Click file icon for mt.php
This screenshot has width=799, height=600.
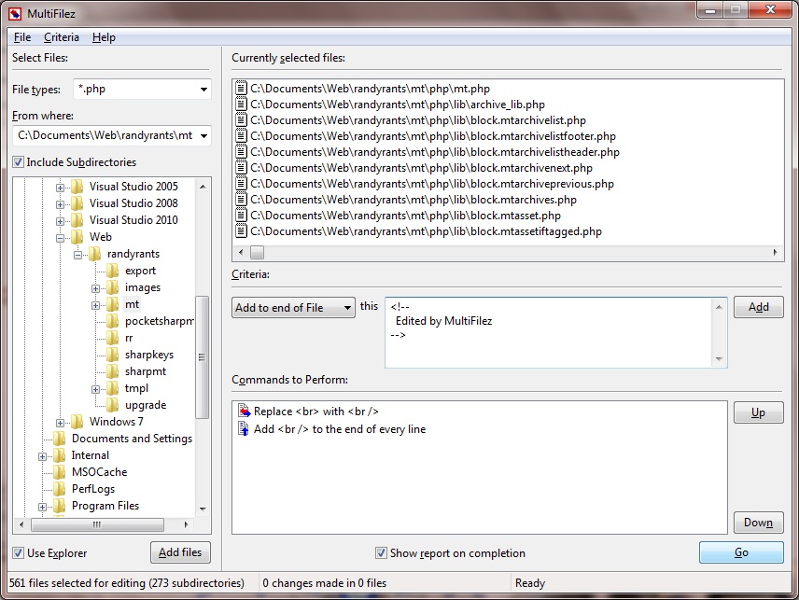(x=241, y=88)
